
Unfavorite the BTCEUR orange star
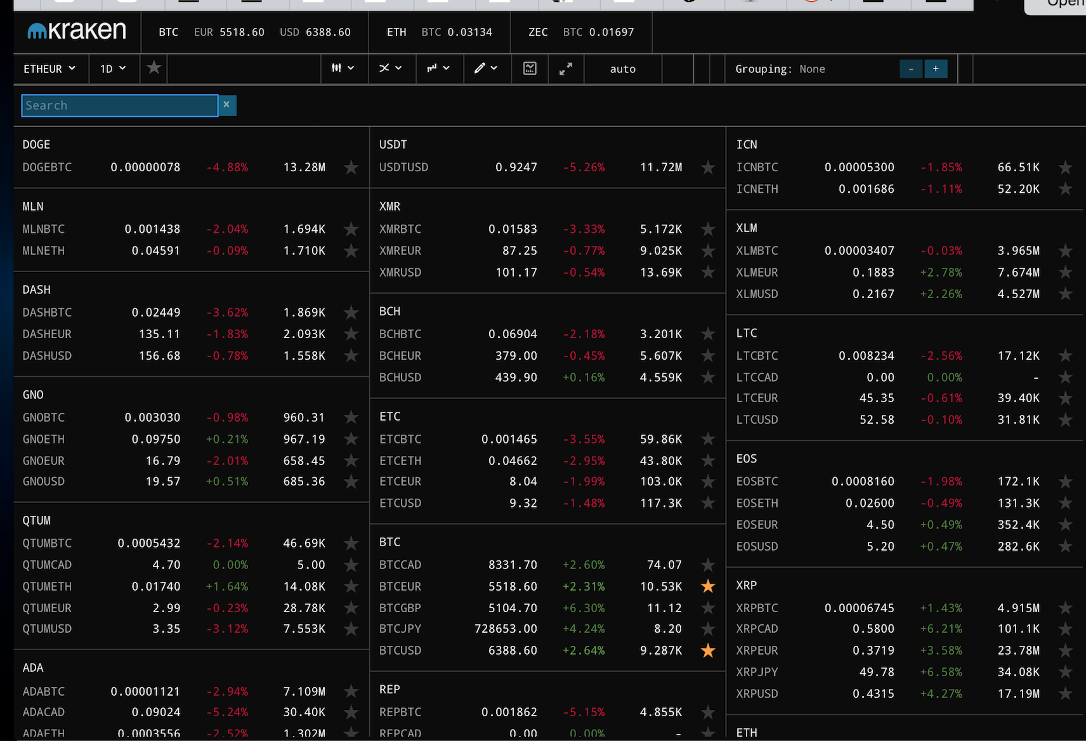click(x=708, y=586)
